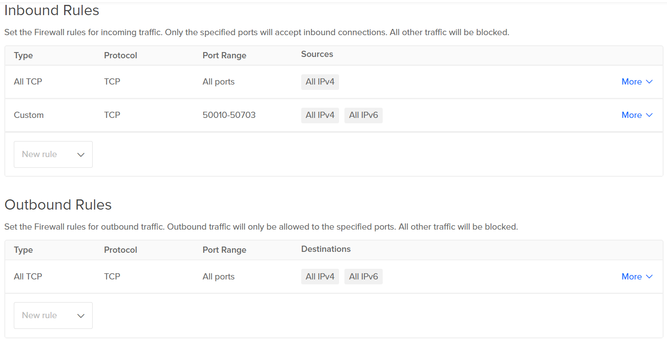
Task: Click the chevron beside More on inbound All TCP rule
Action: pos(649,82)
